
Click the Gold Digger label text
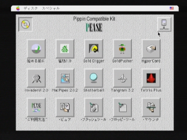point(94,61)
